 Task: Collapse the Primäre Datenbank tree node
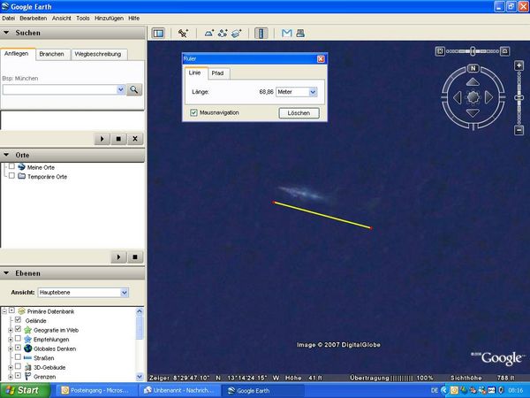point(4,311)
